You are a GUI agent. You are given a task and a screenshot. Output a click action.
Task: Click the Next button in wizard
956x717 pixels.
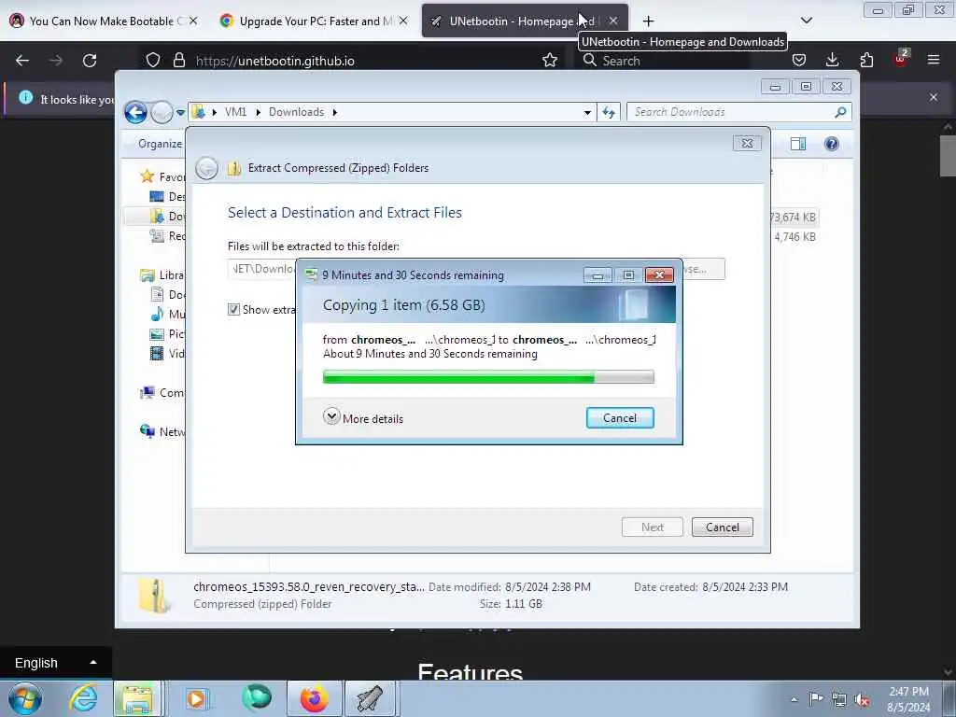click(653, 527)
